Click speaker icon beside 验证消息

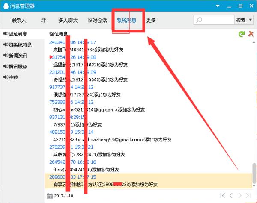pos(6,34)
